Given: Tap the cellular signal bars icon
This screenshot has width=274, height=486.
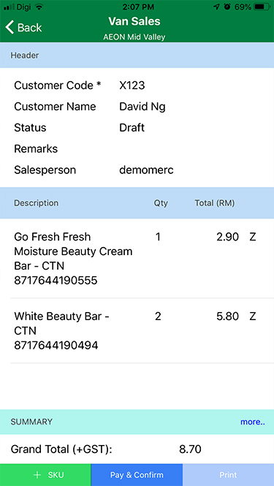Looking at the screenshot, I should tap(9, 7).
